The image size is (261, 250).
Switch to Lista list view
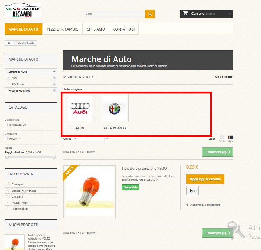(230, 138)
